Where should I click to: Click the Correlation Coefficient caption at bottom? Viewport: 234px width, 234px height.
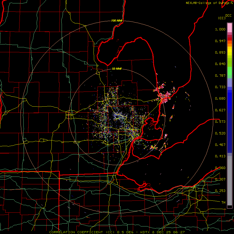tap(117, 232)
